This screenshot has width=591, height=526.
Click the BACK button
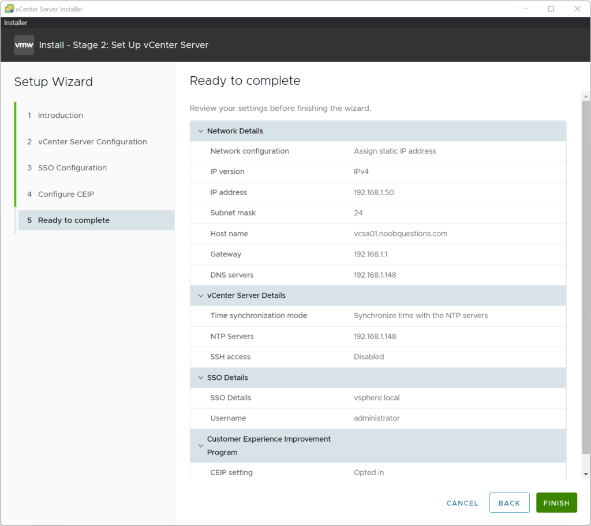pos(509,503)
